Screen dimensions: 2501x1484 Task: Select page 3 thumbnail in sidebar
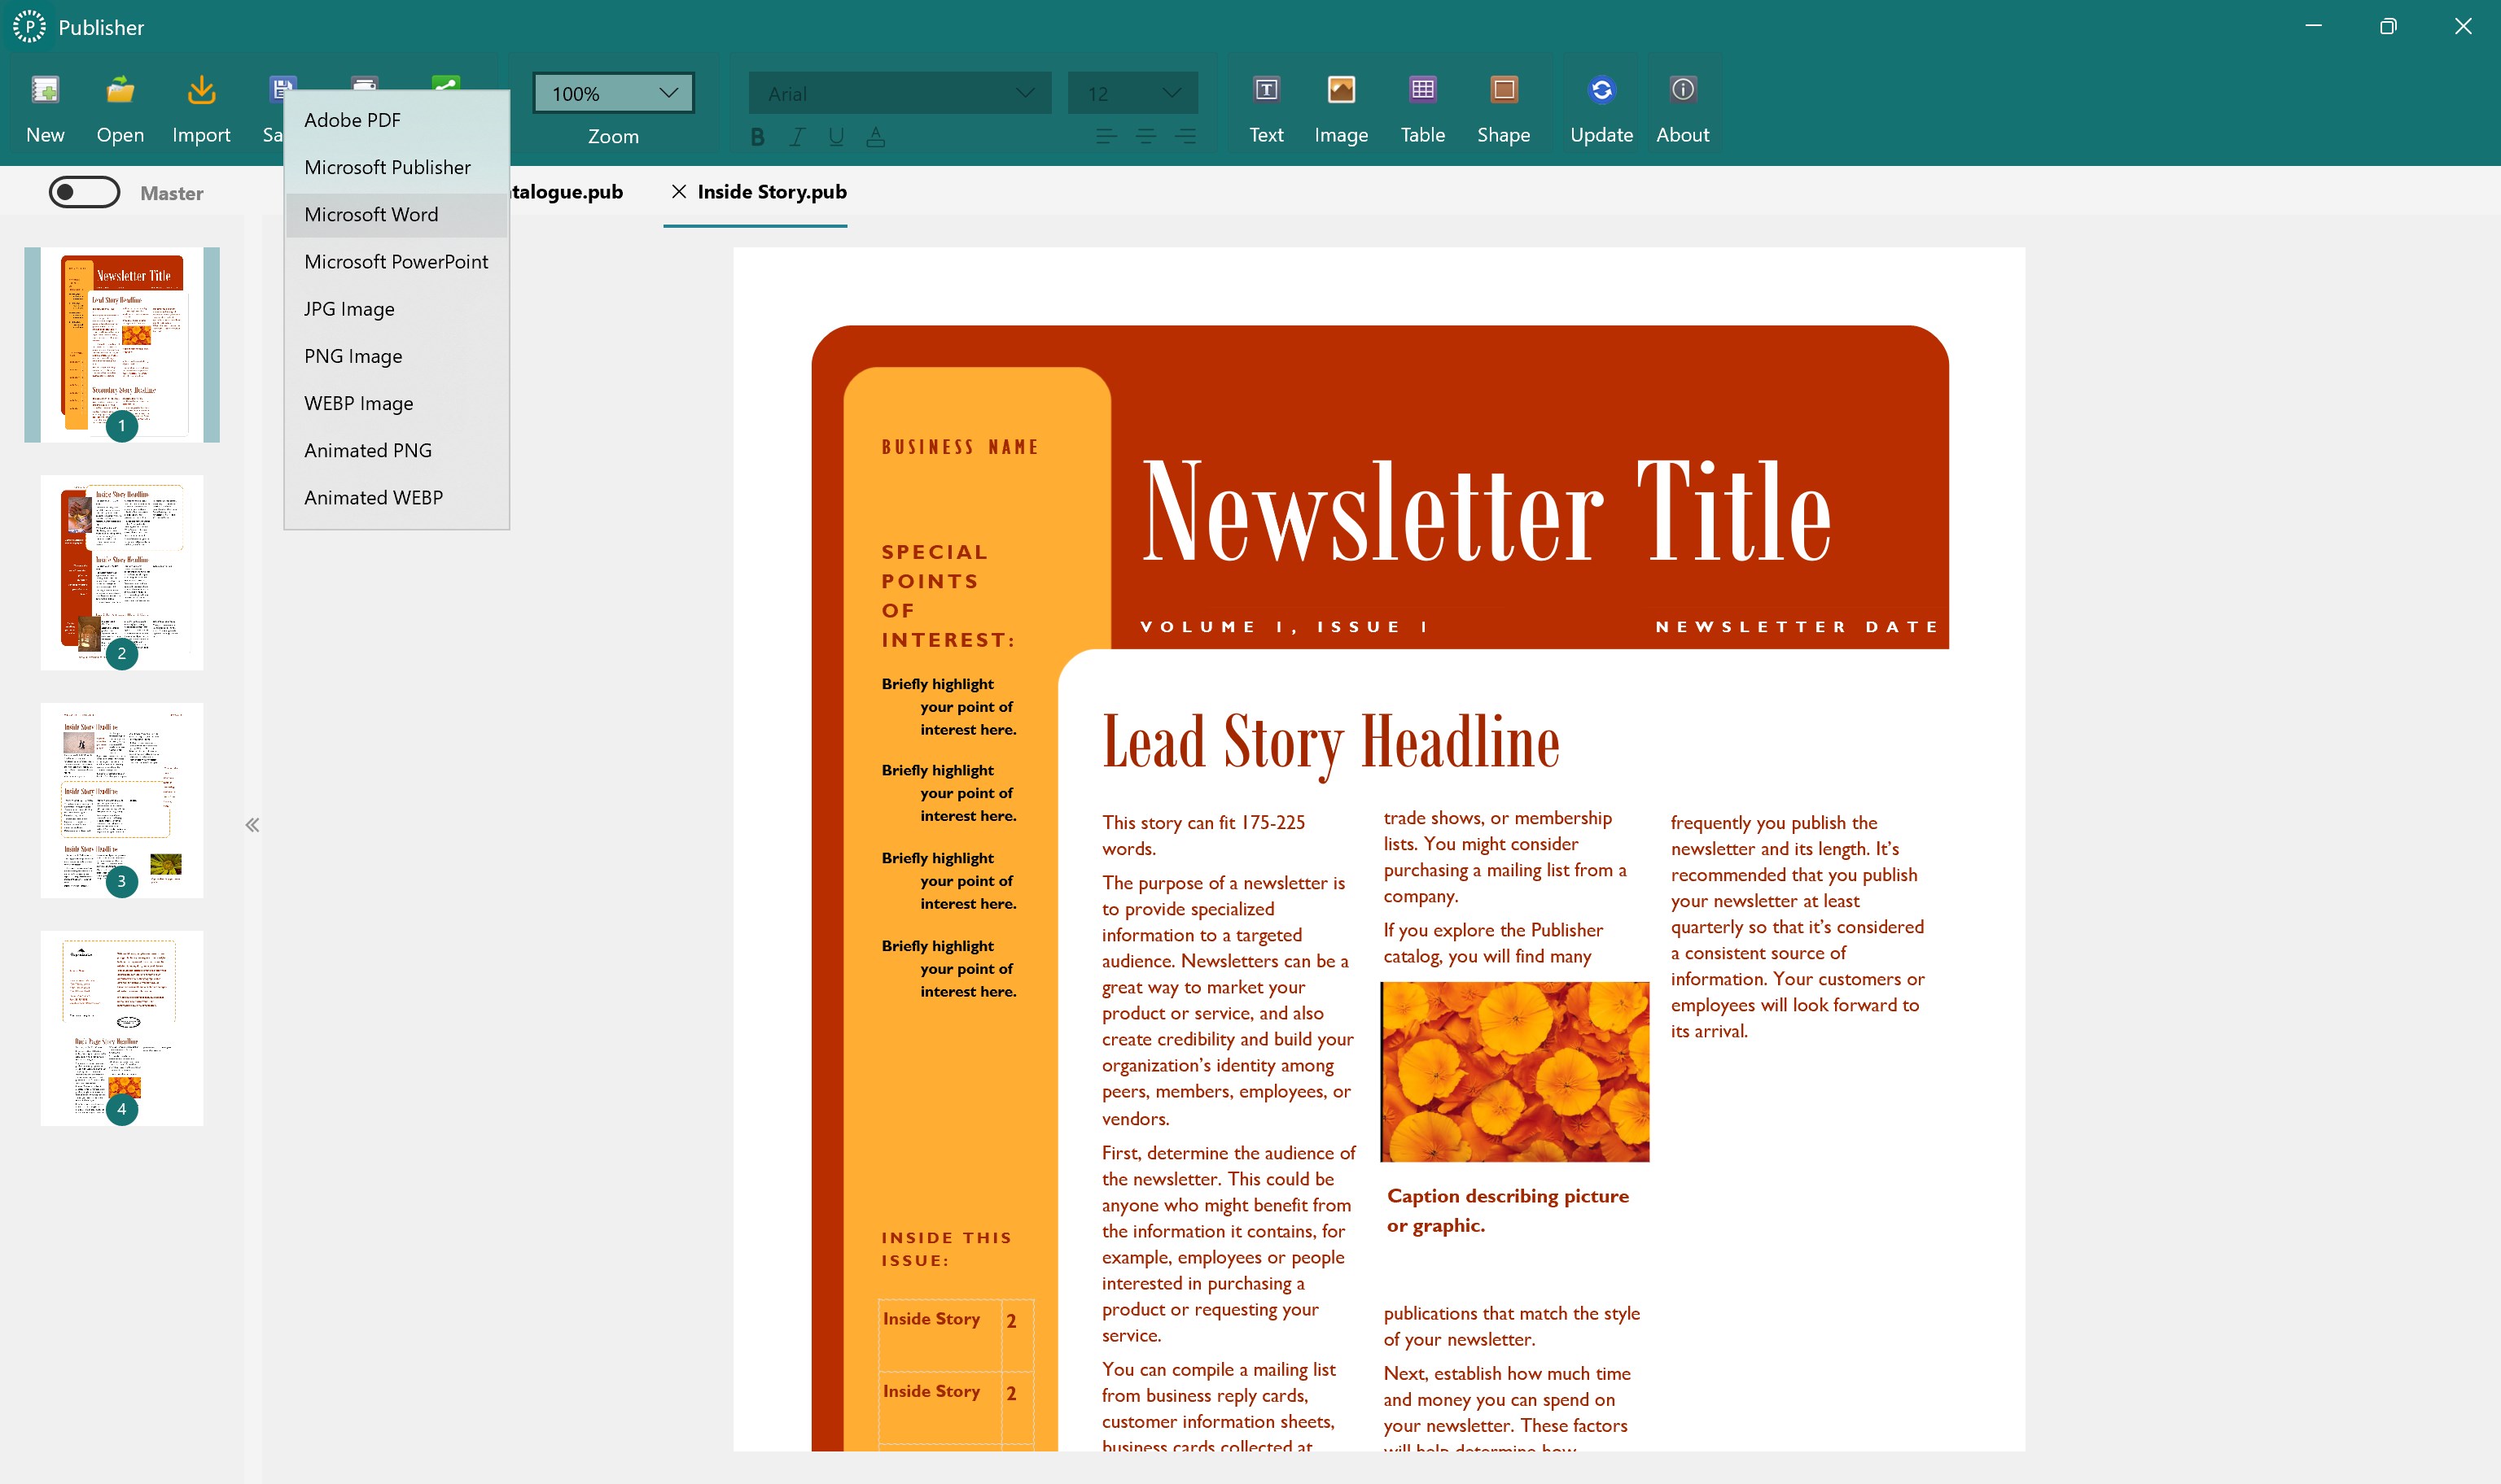pos(121,799)
